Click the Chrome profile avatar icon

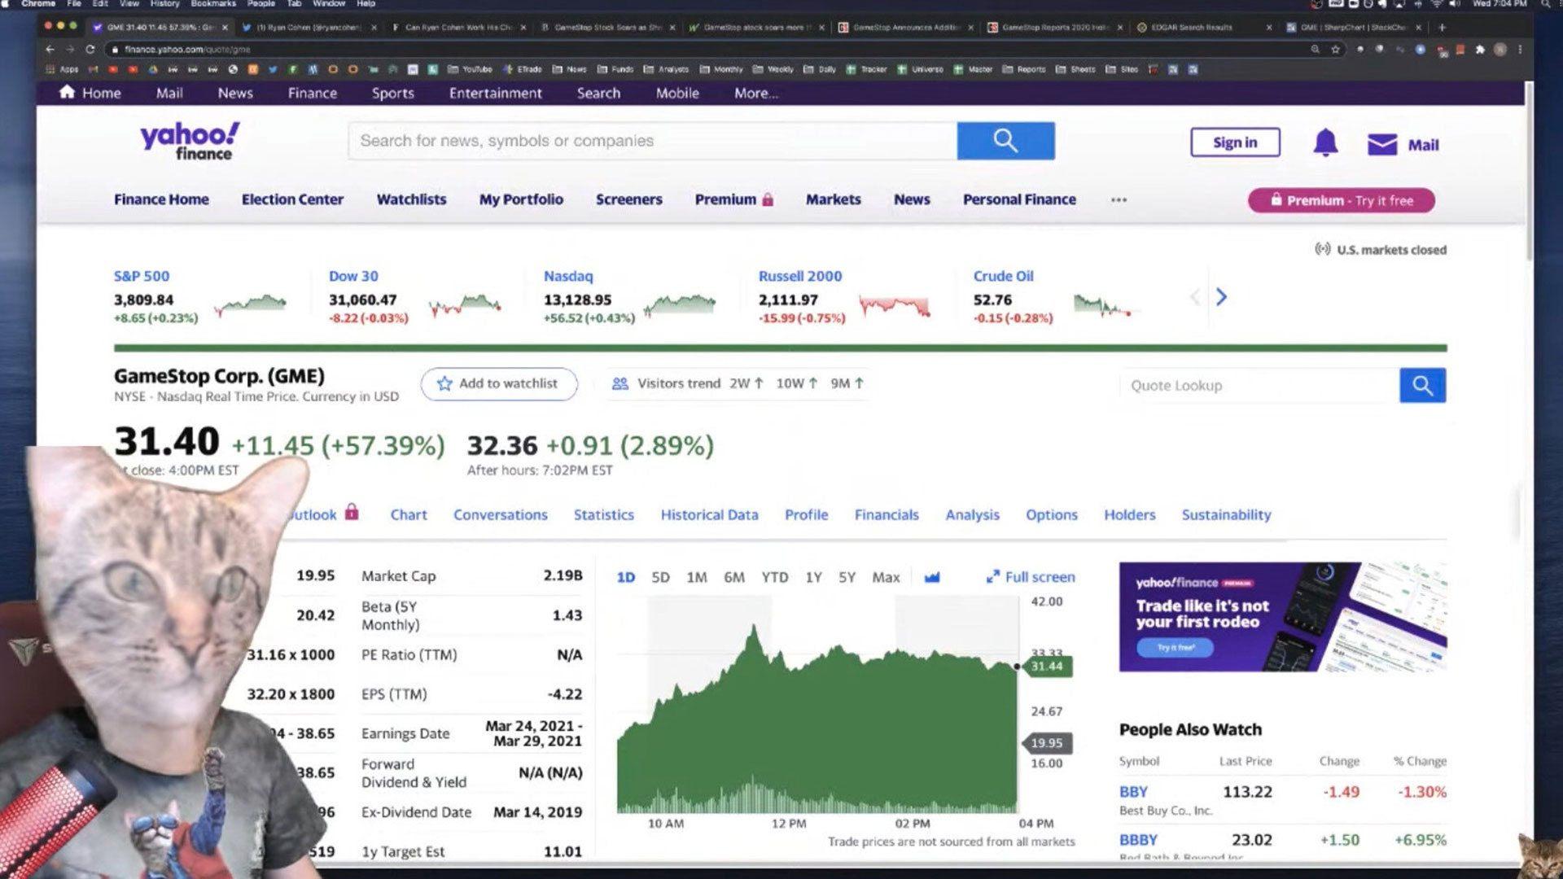1500,49
